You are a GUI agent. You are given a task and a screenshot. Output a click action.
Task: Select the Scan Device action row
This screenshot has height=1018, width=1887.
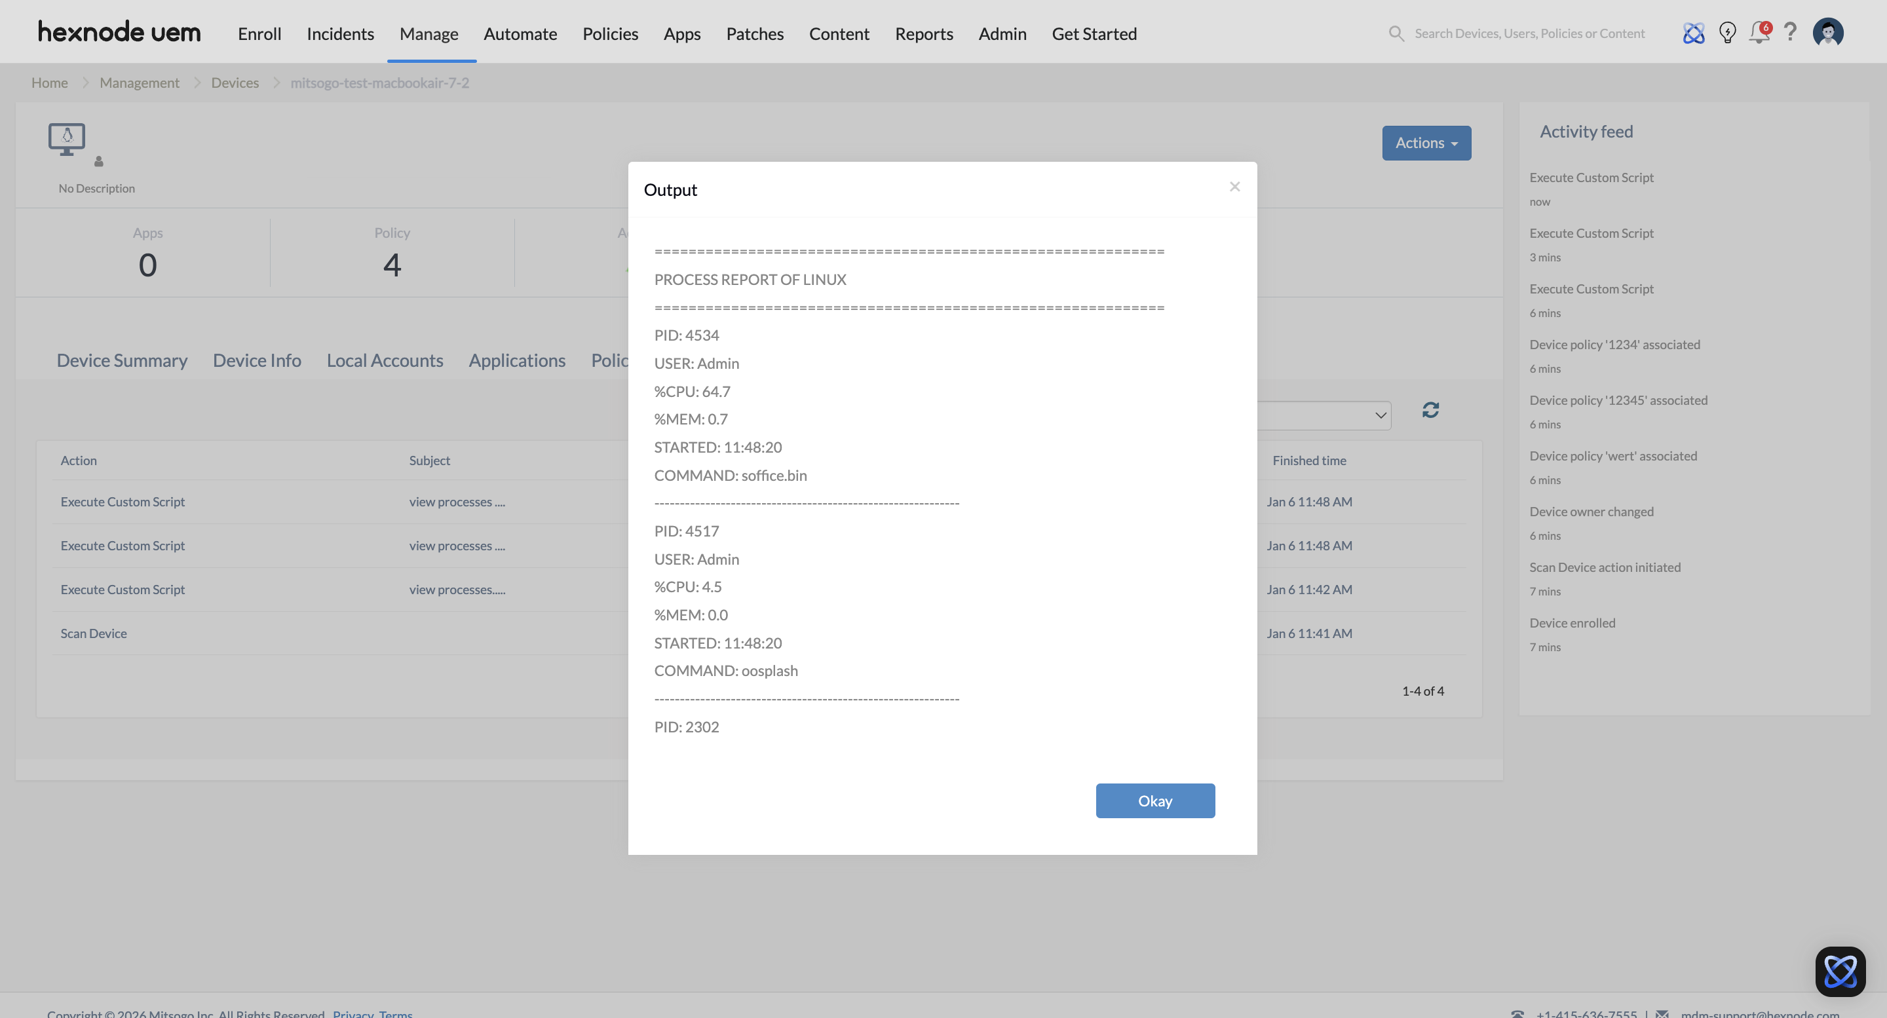point(94,633)
